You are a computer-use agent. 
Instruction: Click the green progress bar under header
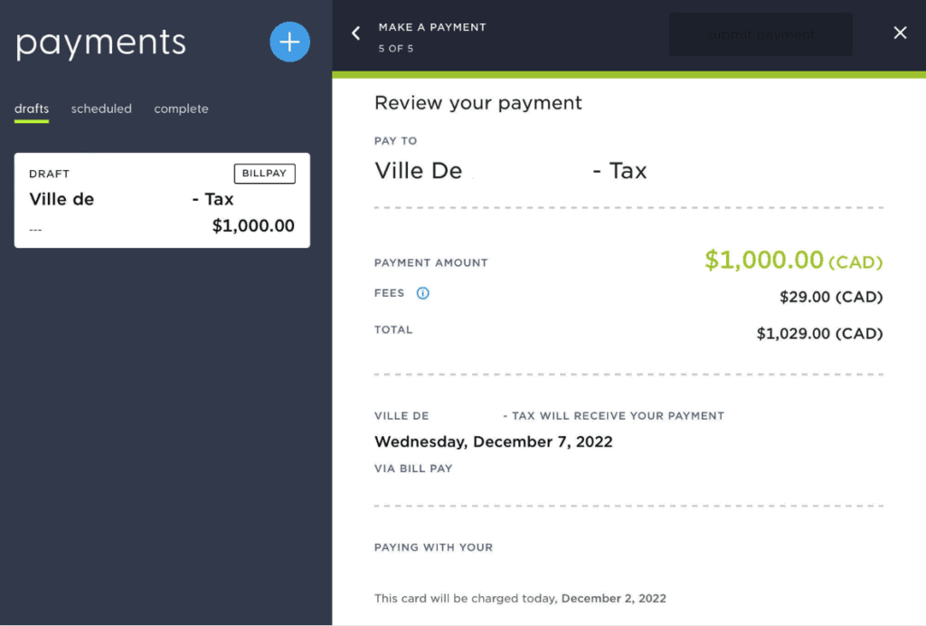[x=628, y=74]
